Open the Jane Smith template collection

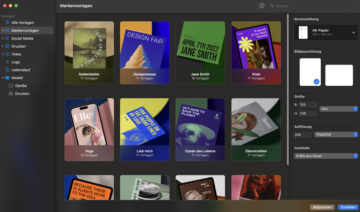pyautogui.click(x=200, y=53)
